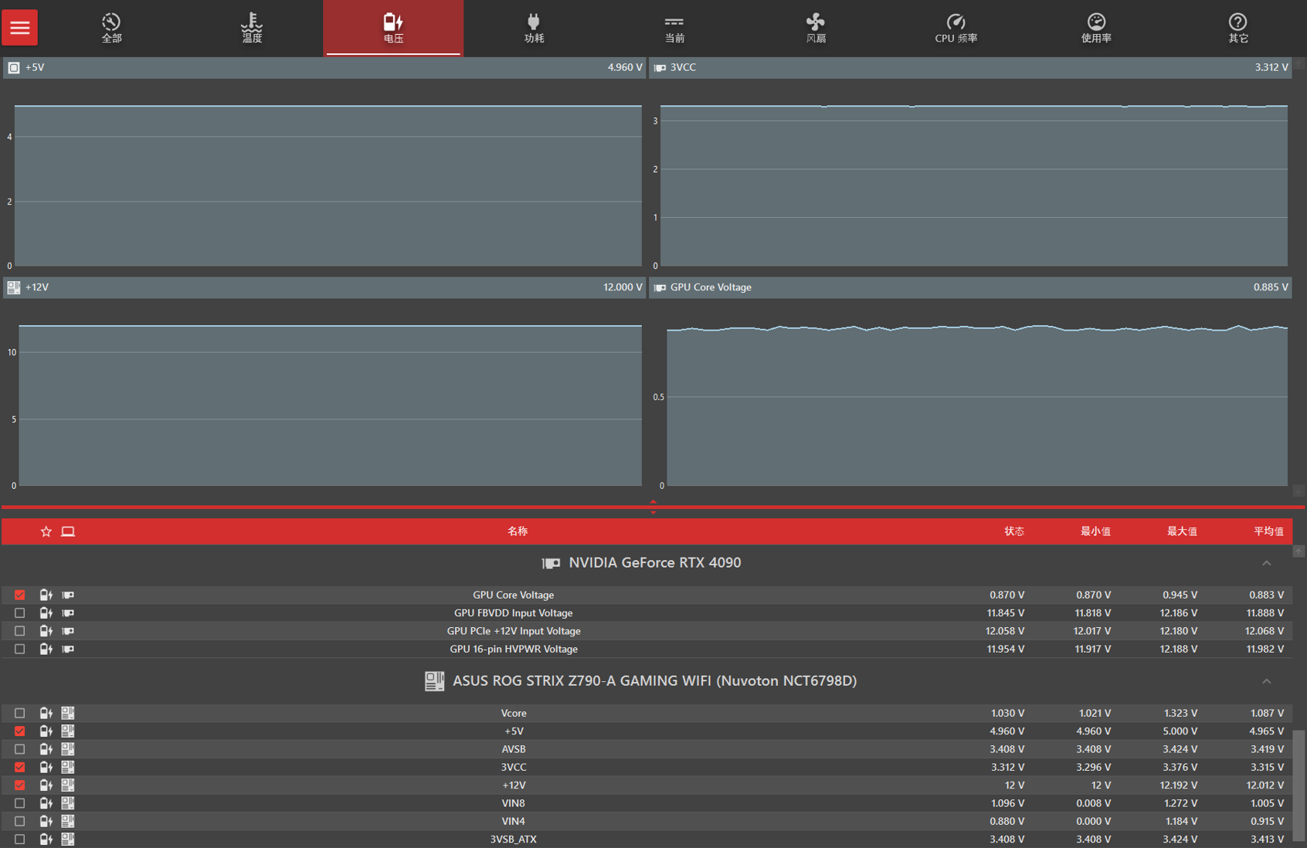Click the 当前 current icon
Viewport: 1307px width, 848px height.
tap(674, 22)
